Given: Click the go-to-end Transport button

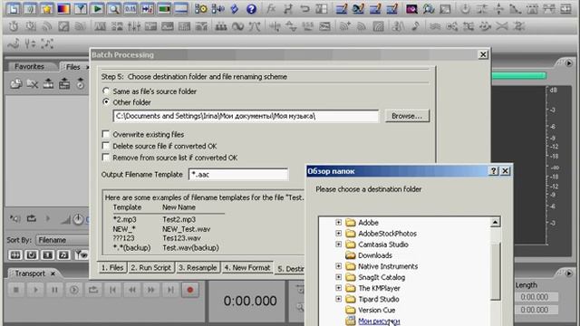Looking at the screenshot, I should tap(170, 290).
